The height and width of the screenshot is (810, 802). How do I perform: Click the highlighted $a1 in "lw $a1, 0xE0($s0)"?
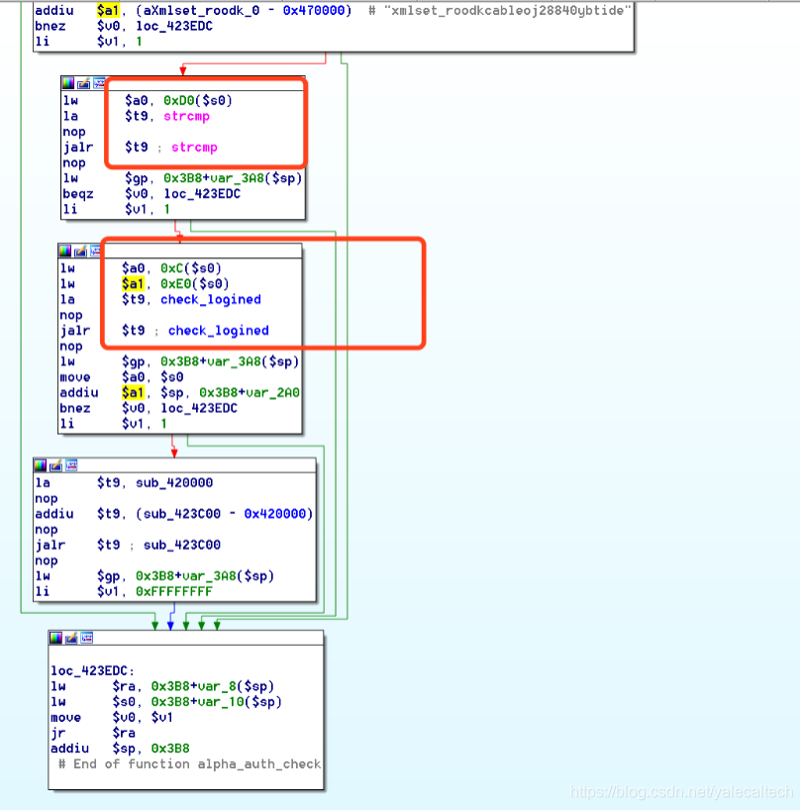coord(133,283)
